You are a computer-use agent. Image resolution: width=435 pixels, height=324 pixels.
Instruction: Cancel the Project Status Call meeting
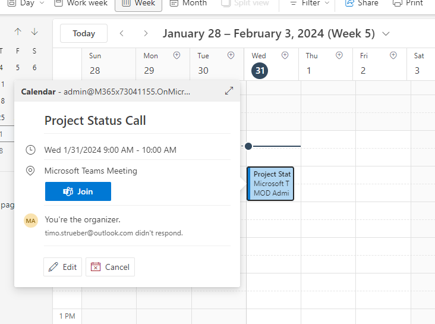110,267
